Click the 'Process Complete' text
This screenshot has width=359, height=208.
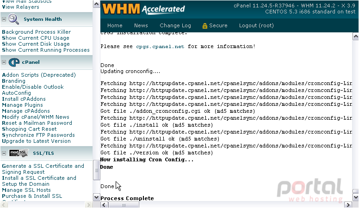[x=127, y=198]
